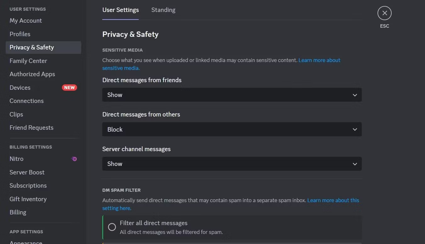Click the NEW badge next to Devices

coord(69,87)
